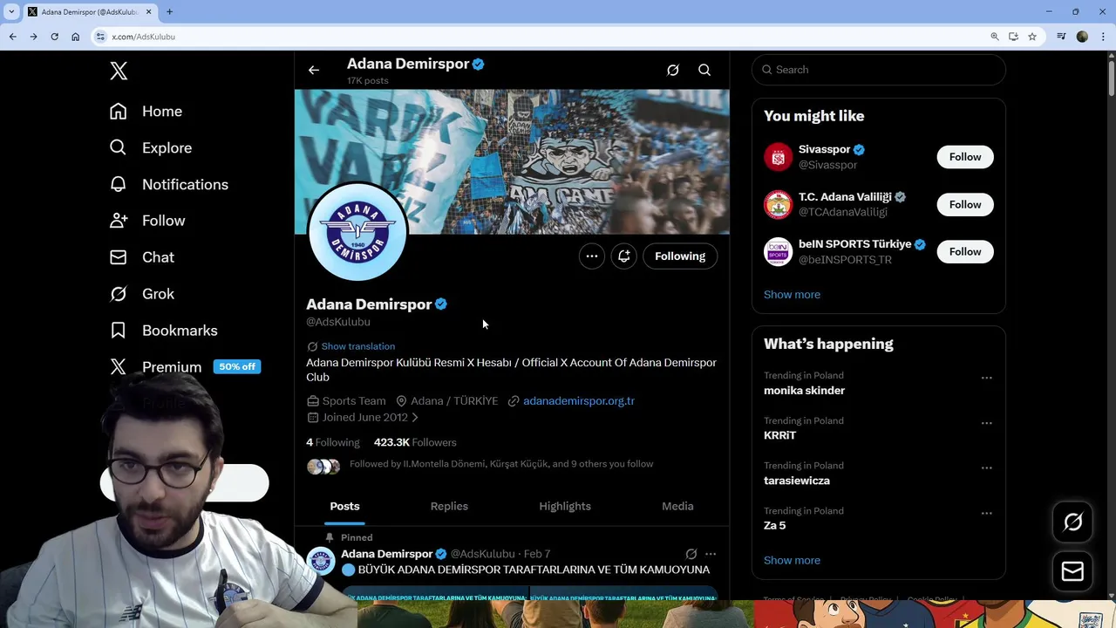Switch to the Replies tab

[x=449, y=507]
